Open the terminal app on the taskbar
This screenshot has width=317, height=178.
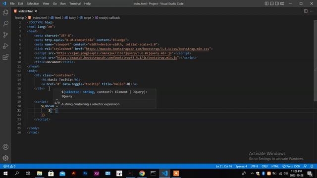tap(153, 174)
